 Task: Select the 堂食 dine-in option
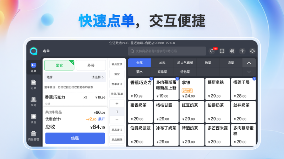point(59,65)
